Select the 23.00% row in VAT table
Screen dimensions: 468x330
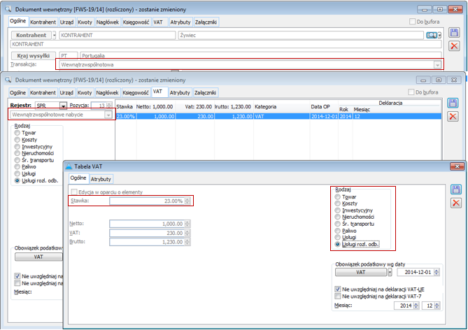278,116
